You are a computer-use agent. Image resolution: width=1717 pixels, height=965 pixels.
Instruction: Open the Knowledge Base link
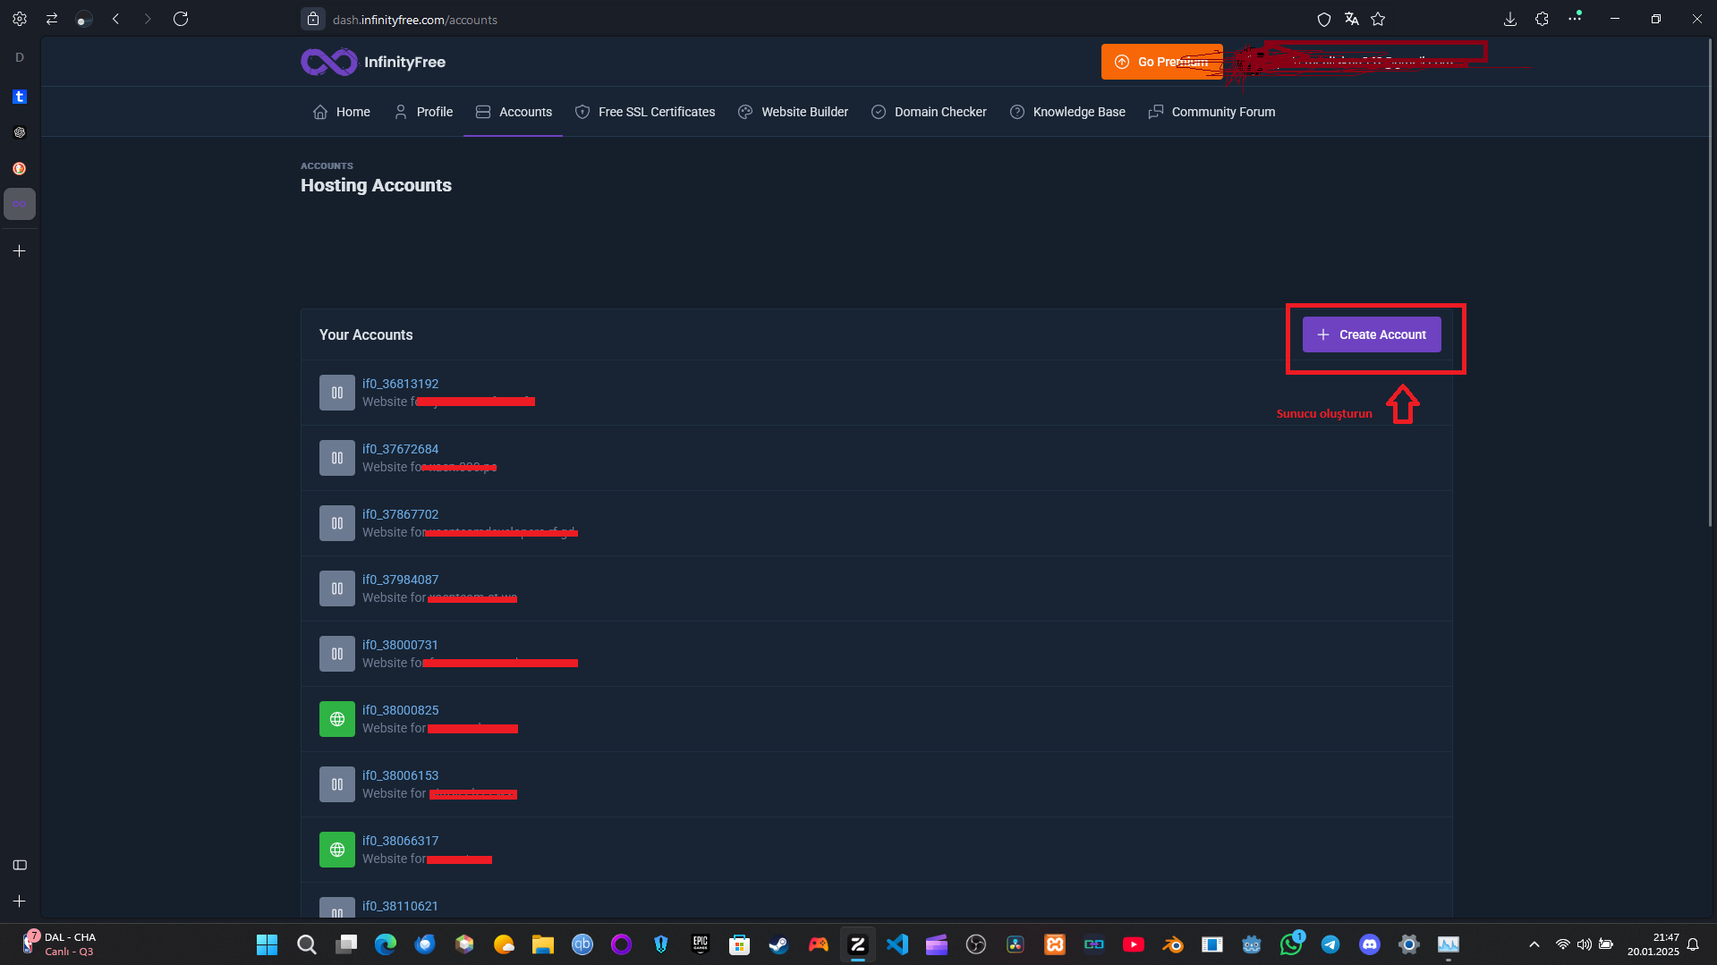pos(1067,112)
